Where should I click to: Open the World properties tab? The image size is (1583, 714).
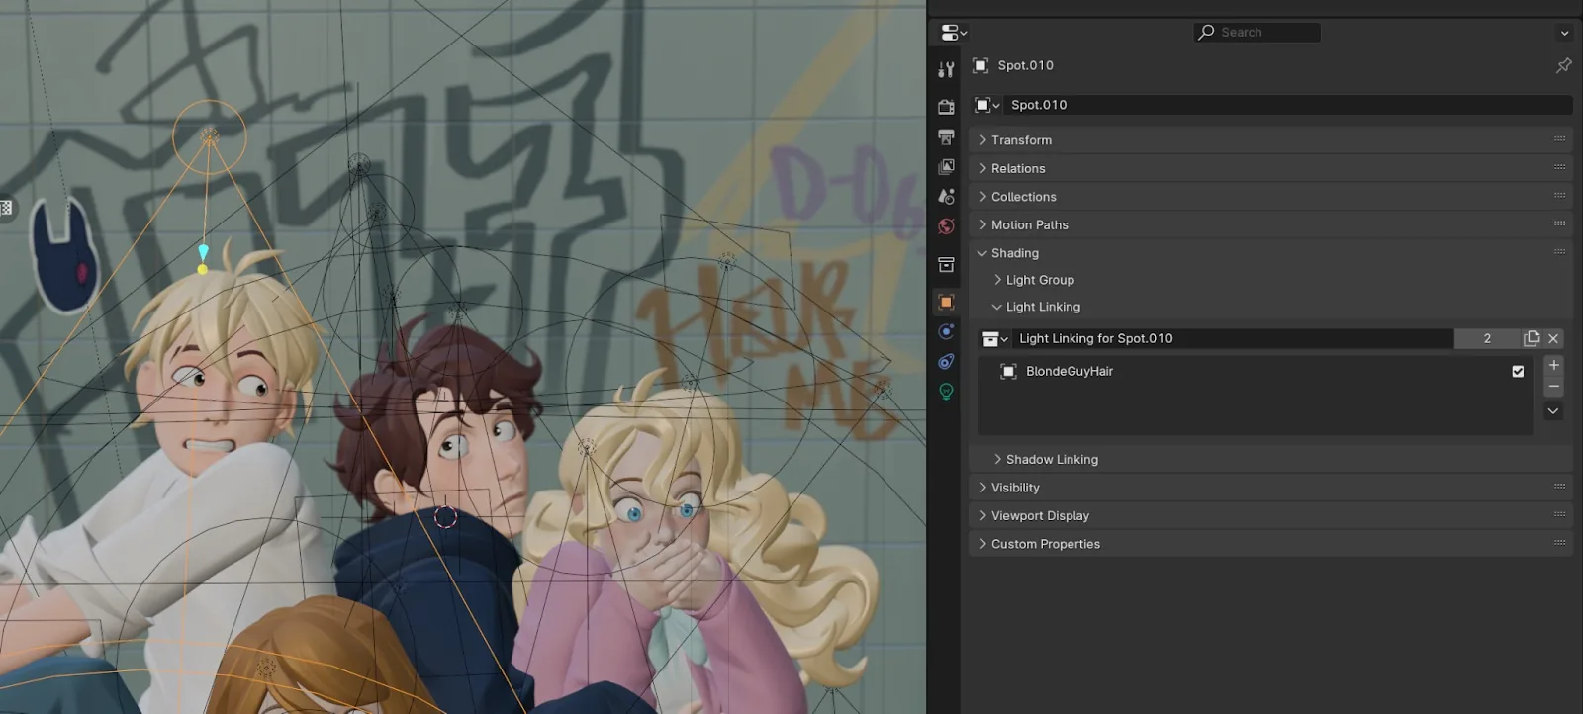pyautogui.click(x=946, y=225)
